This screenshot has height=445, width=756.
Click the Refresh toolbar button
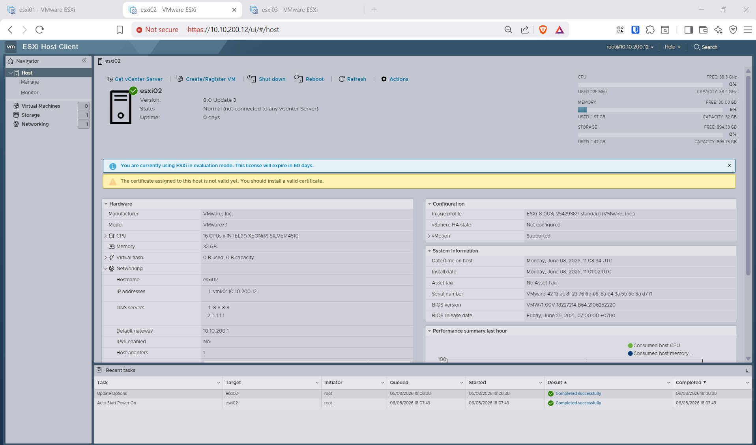tap(352, 79)
